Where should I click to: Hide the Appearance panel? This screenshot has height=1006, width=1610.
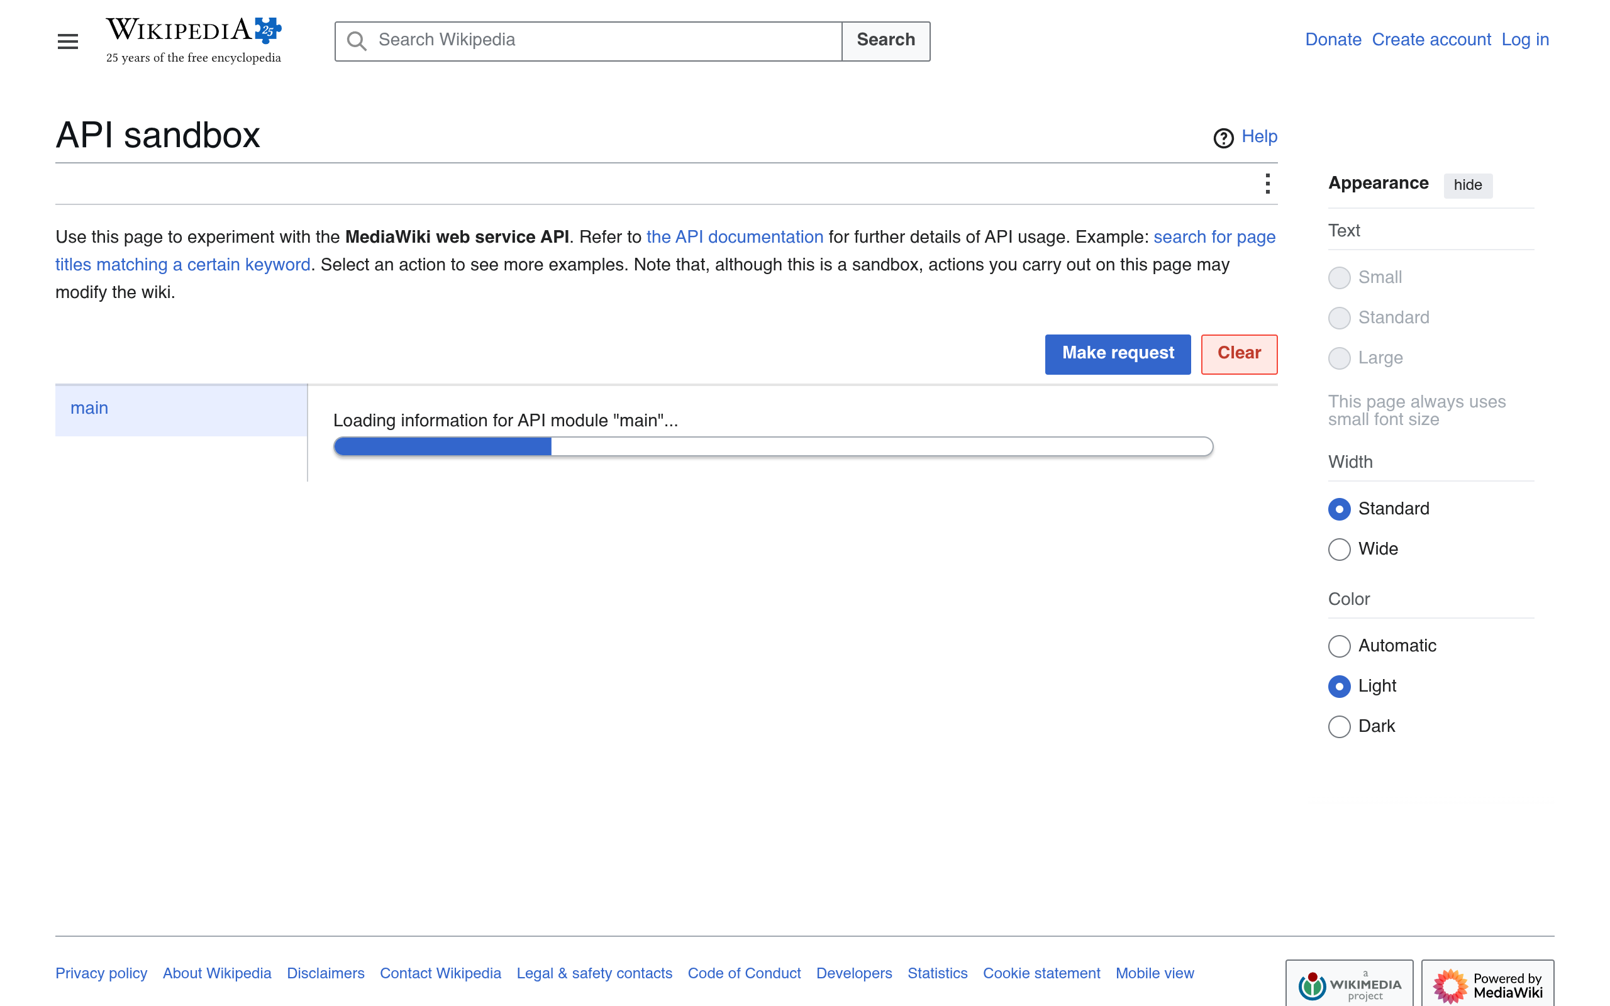click(x=1467, y=185)
